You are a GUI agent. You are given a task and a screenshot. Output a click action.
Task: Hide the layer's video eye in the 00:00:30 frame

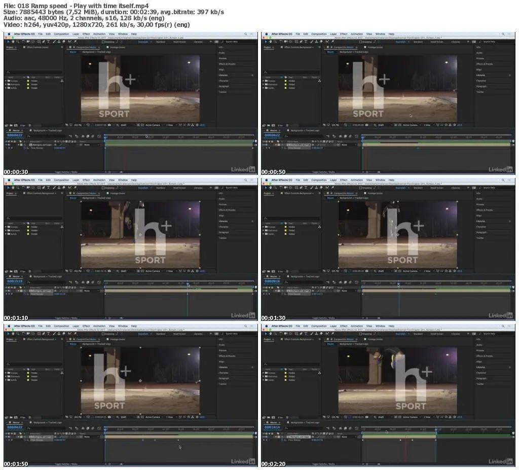pos(6,144)
